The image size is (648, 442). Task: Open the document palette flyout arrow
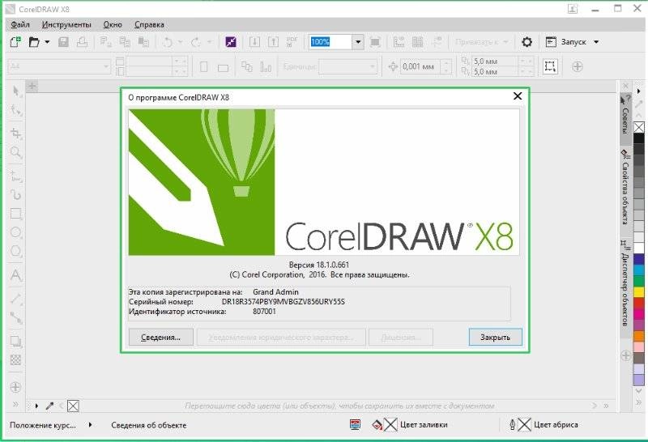click(36, 406)
